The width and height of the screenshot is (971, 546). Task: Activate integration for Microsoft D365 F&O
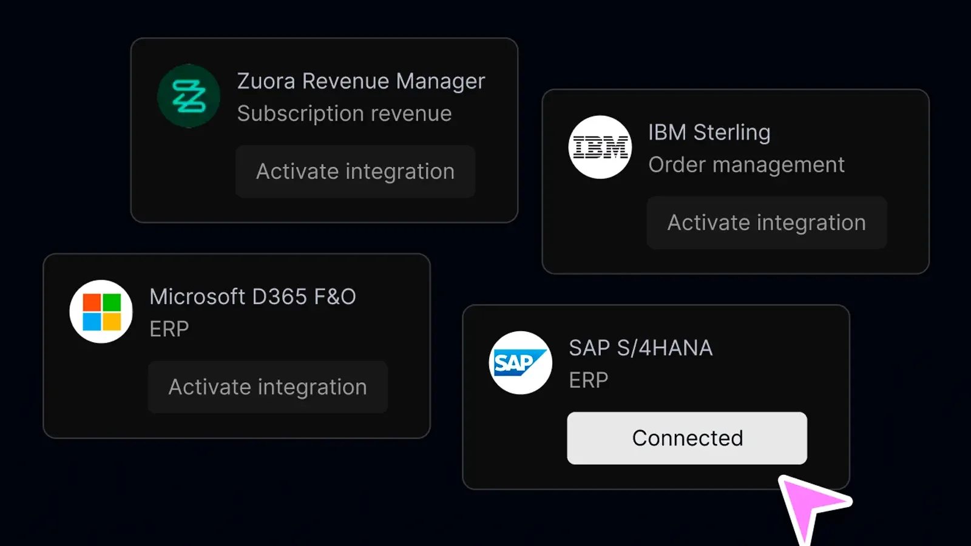coord(268,387)
